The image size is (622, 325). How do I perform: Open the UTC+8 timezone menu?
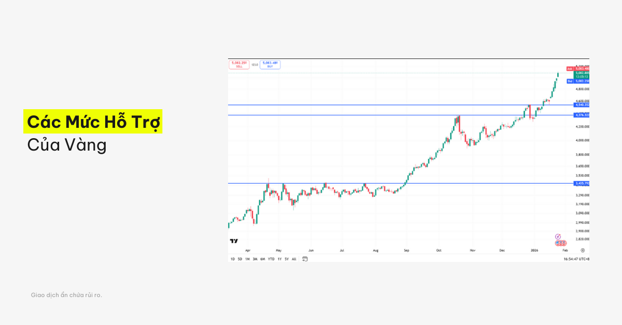[x=576, y=259]
